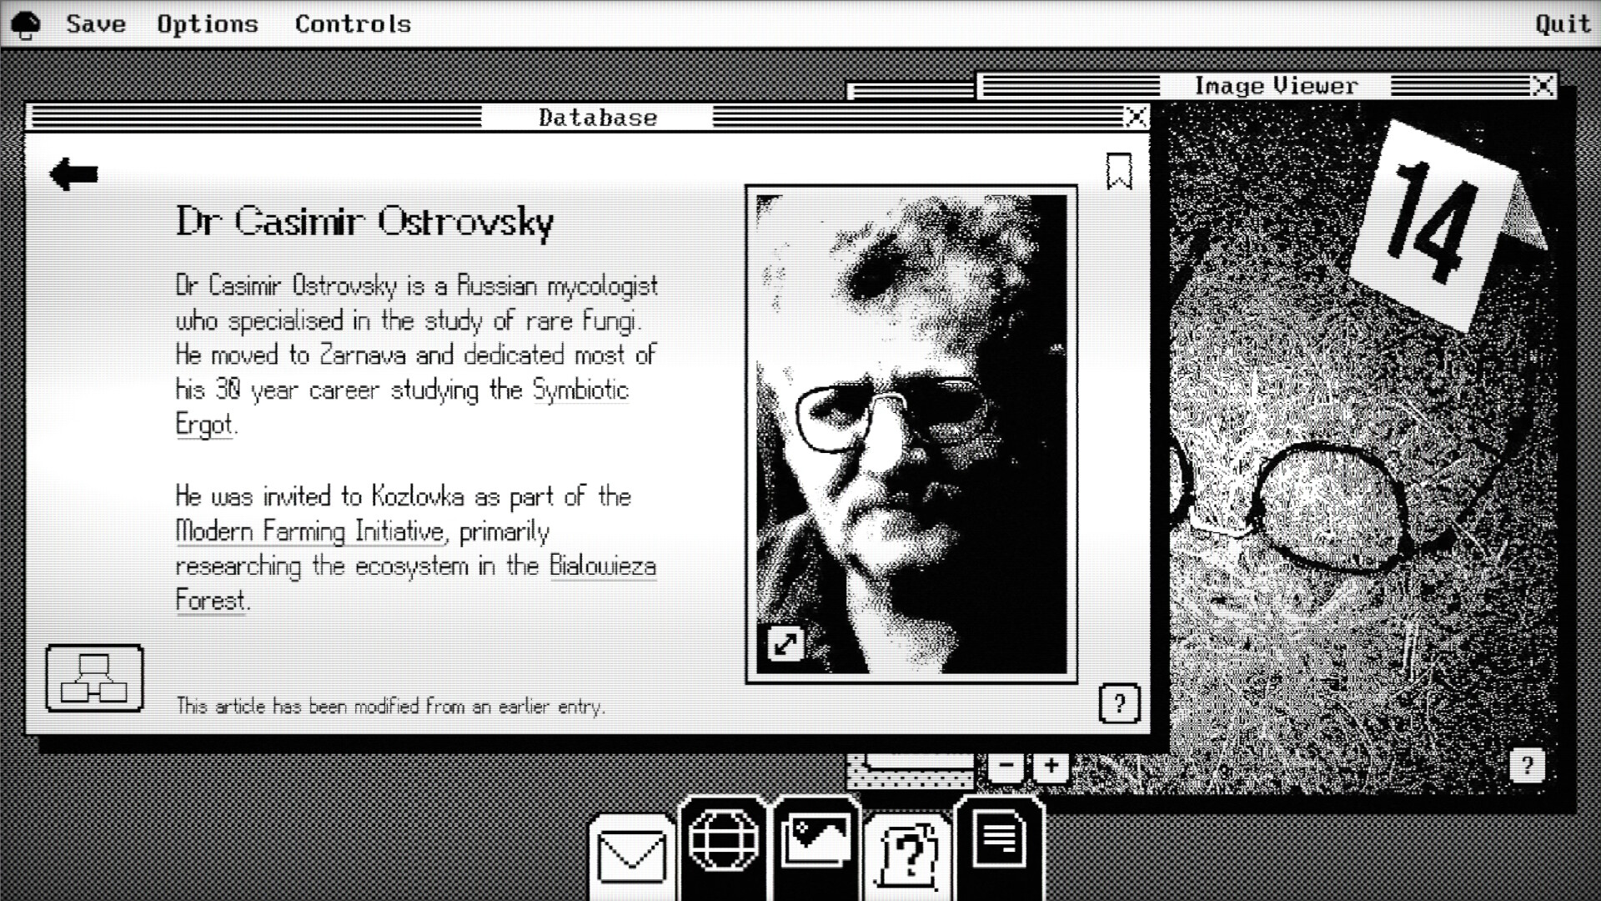Viewport: 1601px width, 901px height.
Task: Open the globe database dock icon
Action: point(724,841)
